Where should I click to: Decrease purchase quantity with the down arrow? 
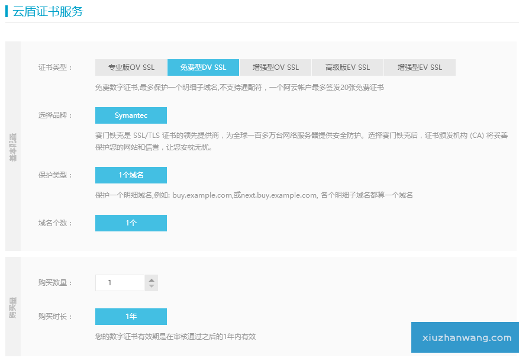(151, 287)
